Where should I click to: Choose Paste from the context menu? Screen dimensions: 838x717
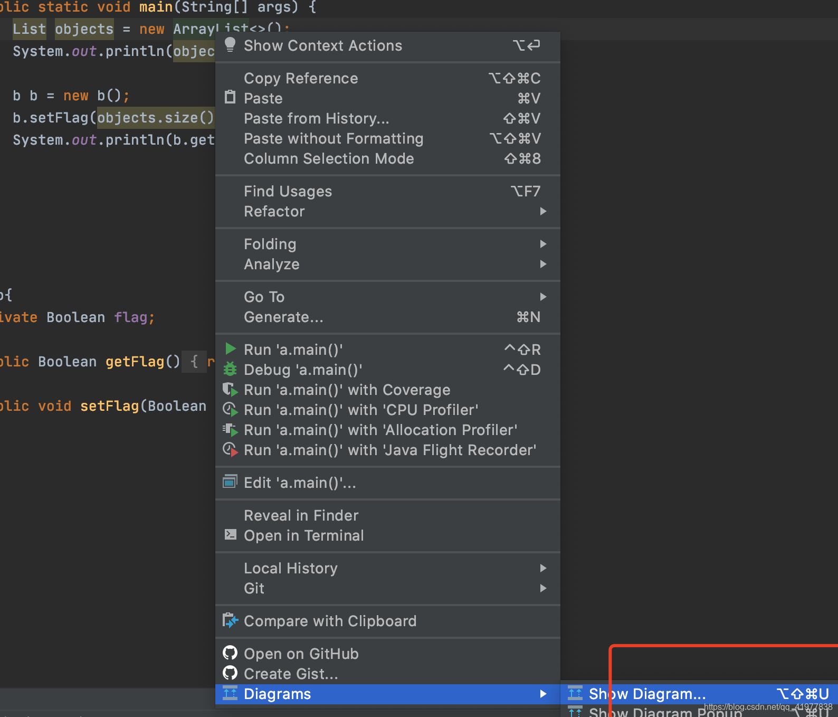[x=388, y=98]
